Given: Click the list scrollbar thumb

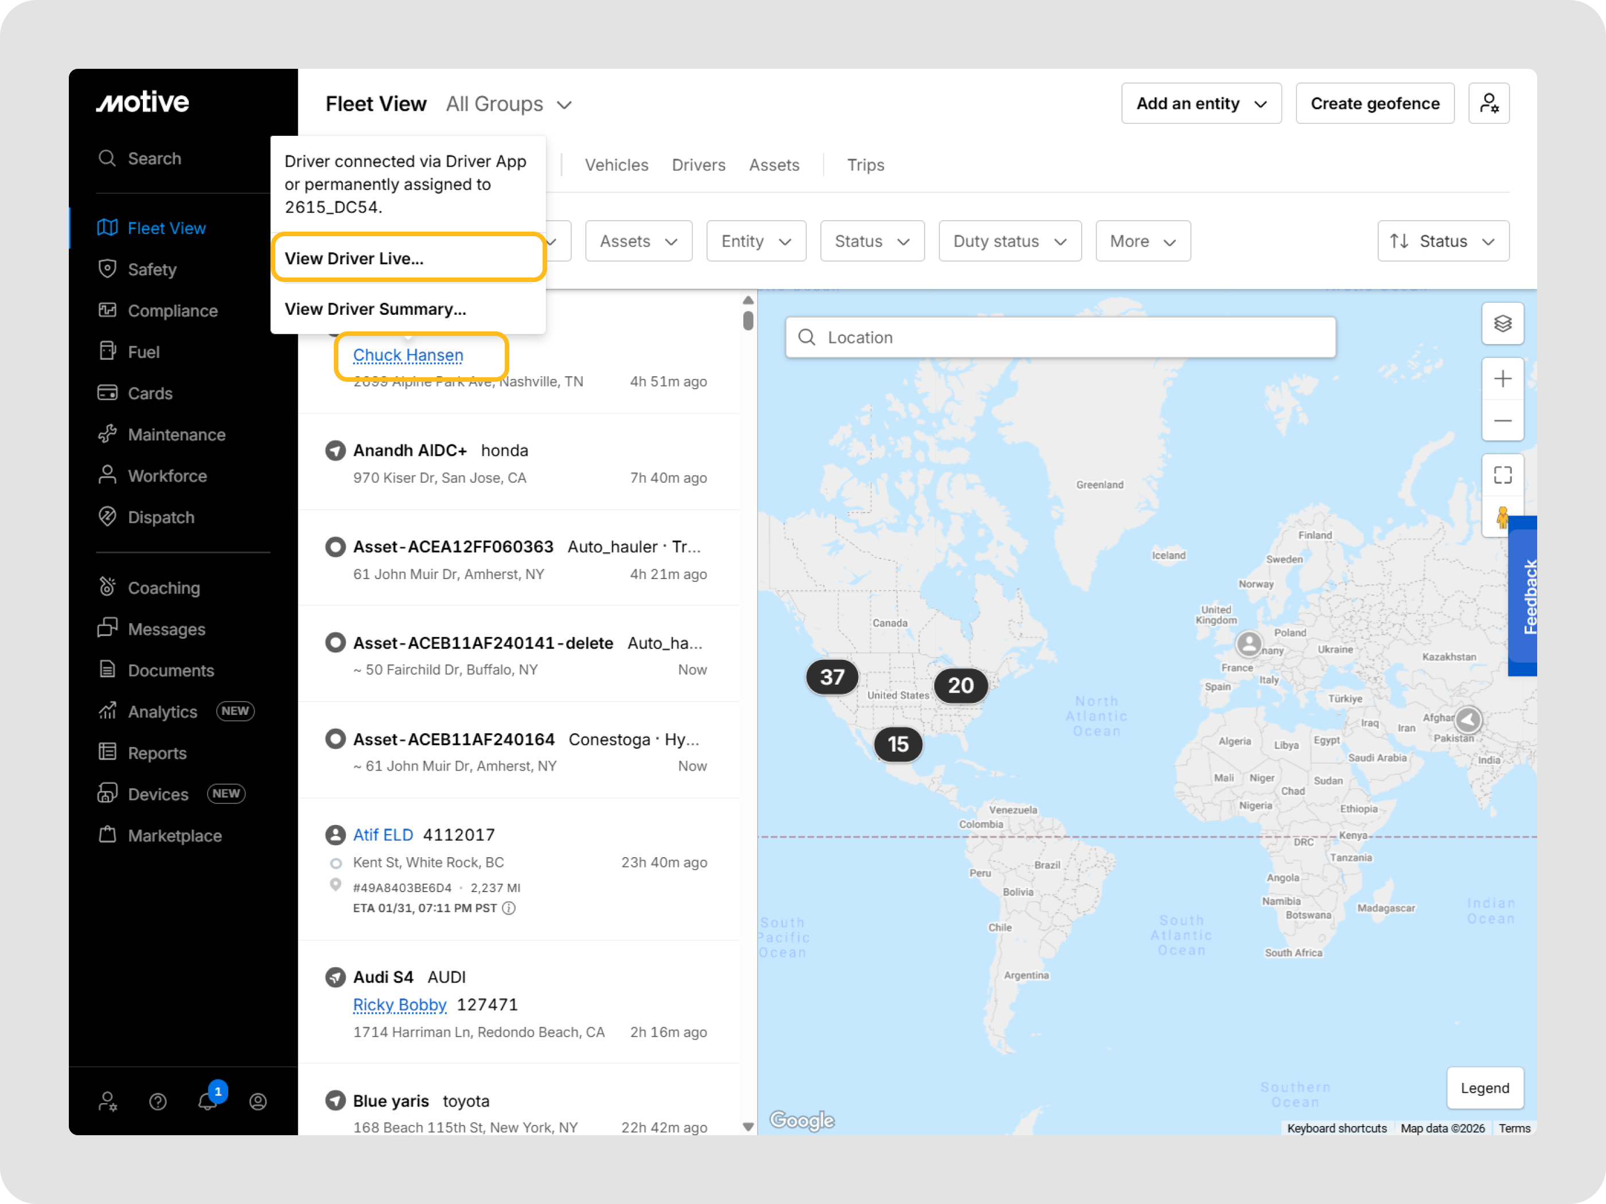Looking at the screenshot, I should pos(748,320).
